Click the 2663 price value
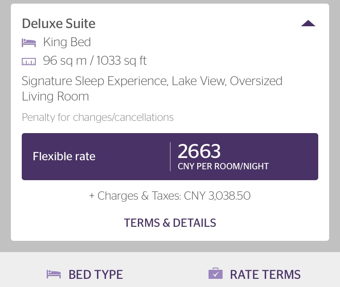 point(199,151)
